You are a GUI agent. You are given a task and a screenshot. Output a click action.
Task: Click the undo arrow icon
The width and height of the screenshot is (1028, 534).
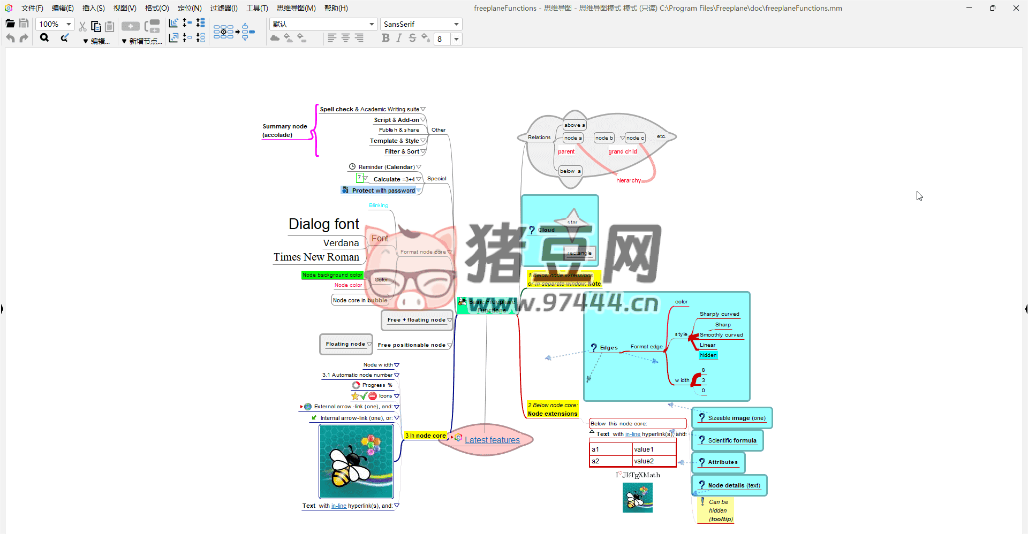pos(10,38)
